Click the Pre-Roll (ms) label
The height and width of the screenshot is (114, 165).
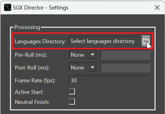click(31, 55)
